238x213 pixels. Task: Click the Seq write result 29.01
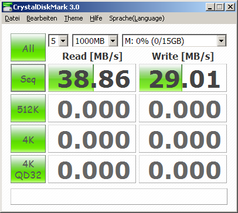[x=183, y=78]
